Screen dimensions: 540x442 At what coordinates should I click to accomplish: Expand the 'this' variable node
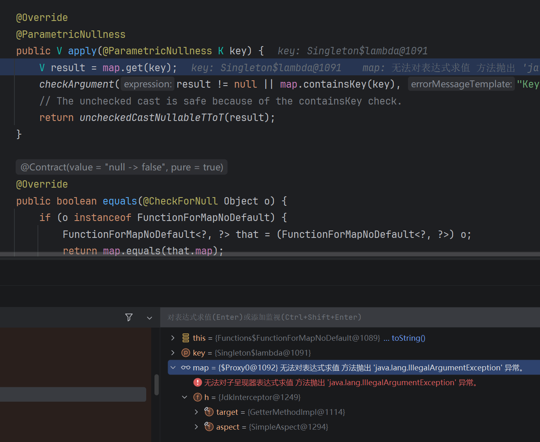click(173, 338)
